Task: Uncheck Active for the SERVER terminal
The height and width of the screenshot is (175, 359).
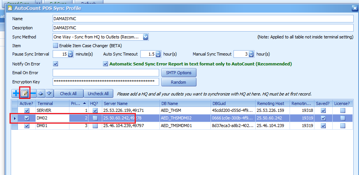Action: click(27, 110)
